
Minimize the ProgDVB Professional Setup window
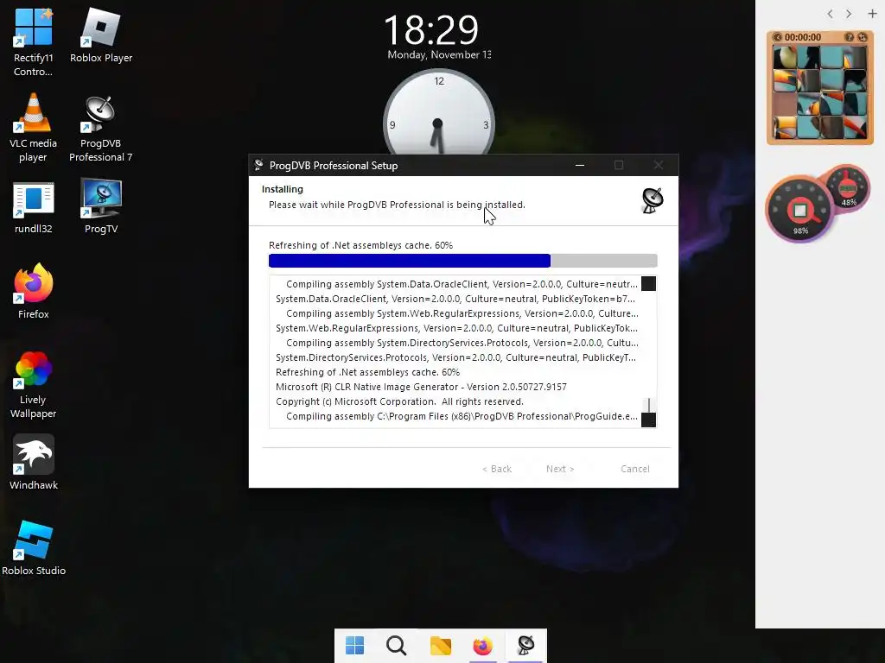coord(580,165)
